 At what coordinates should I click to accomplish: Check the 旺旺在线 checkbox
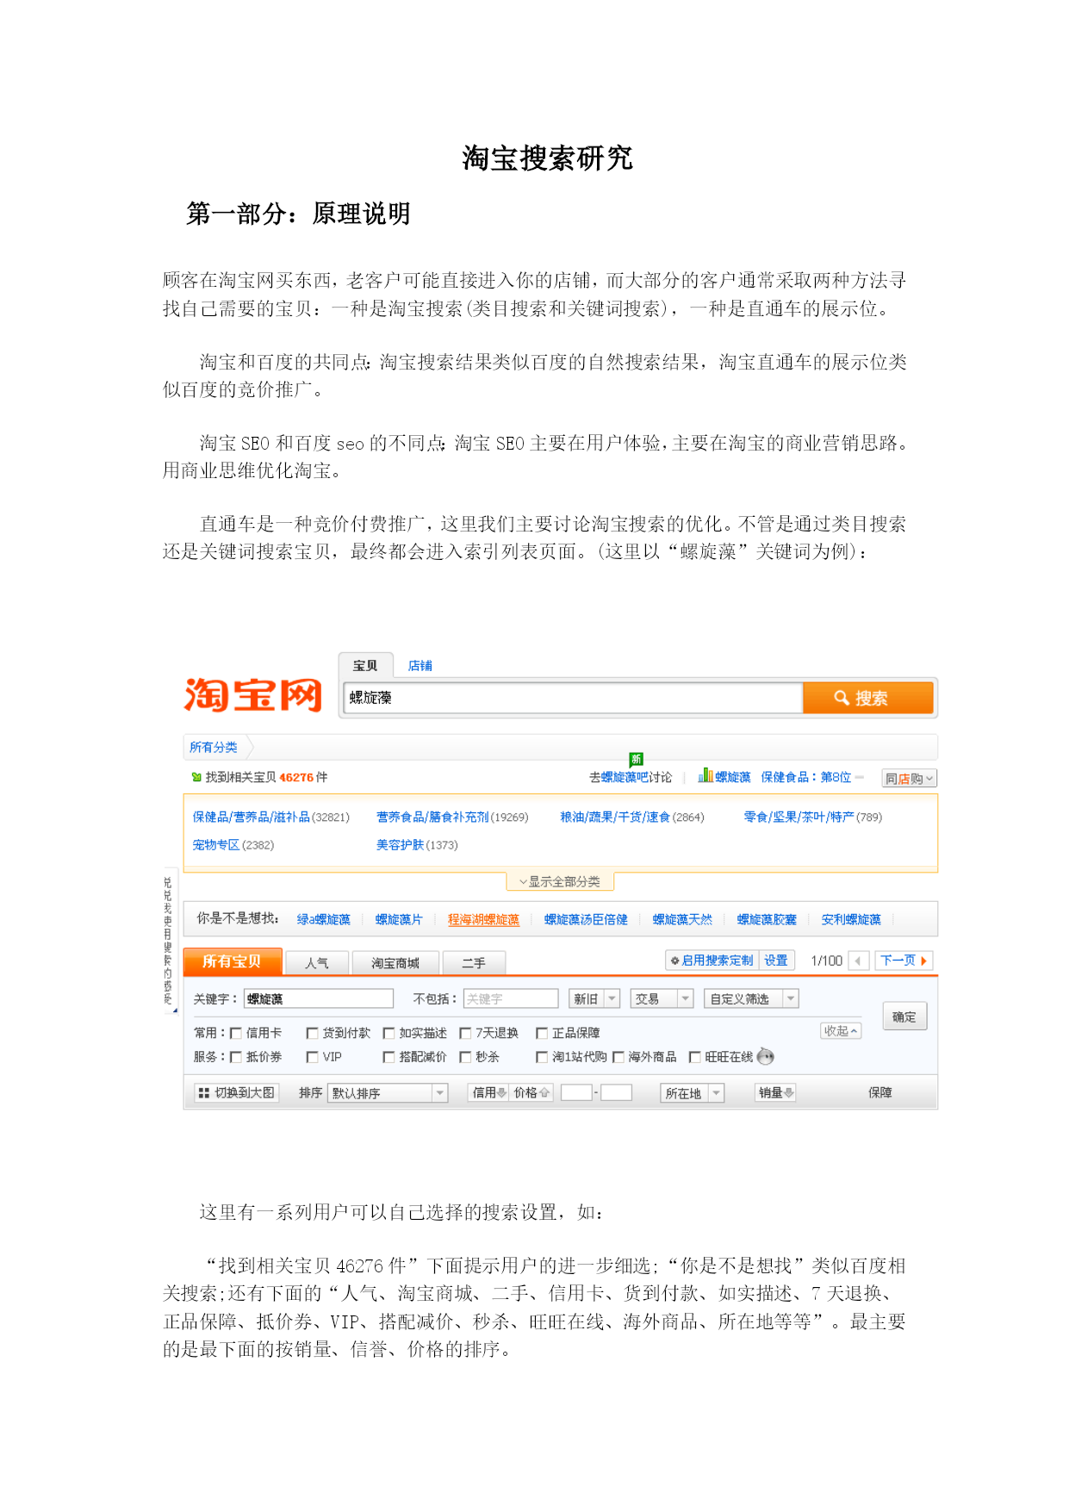695,1057
